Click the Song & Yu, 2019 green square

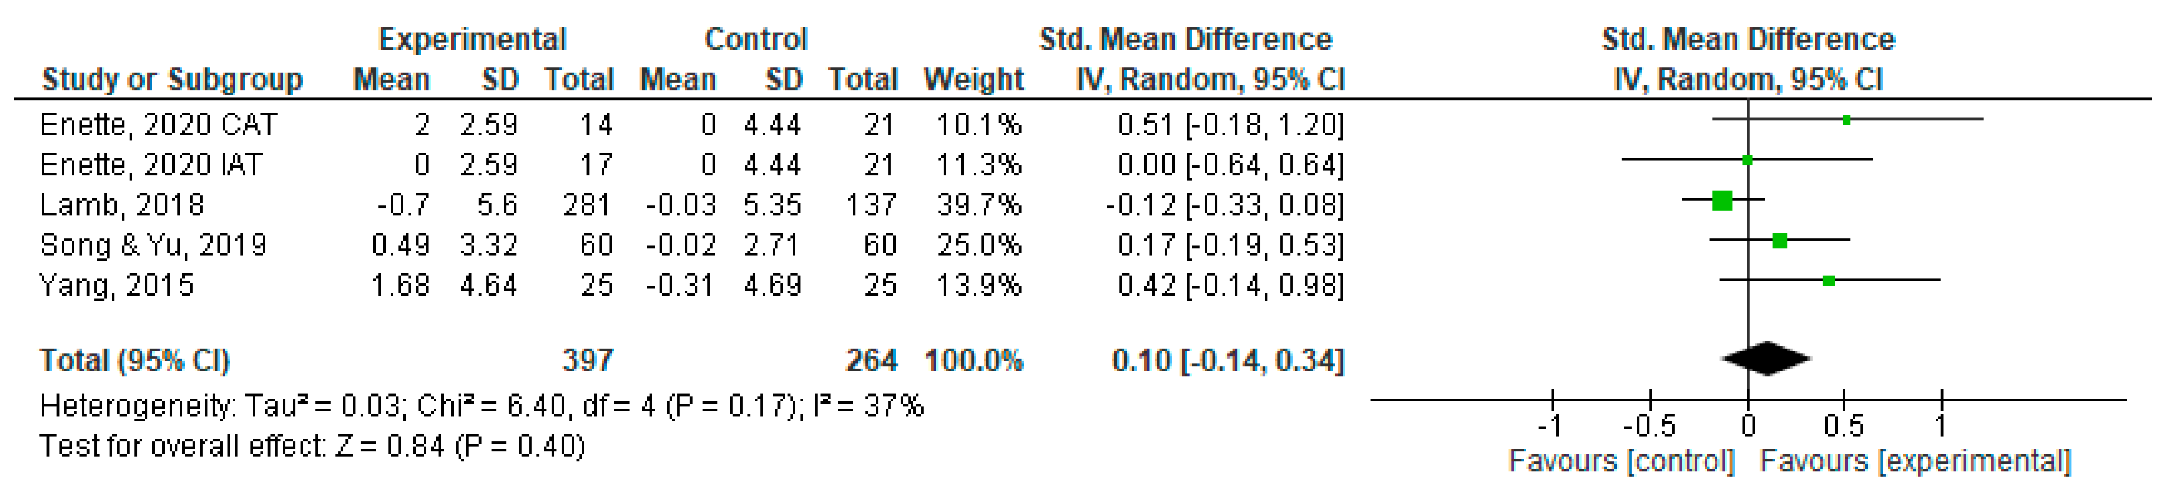(x=1780, y=241)
